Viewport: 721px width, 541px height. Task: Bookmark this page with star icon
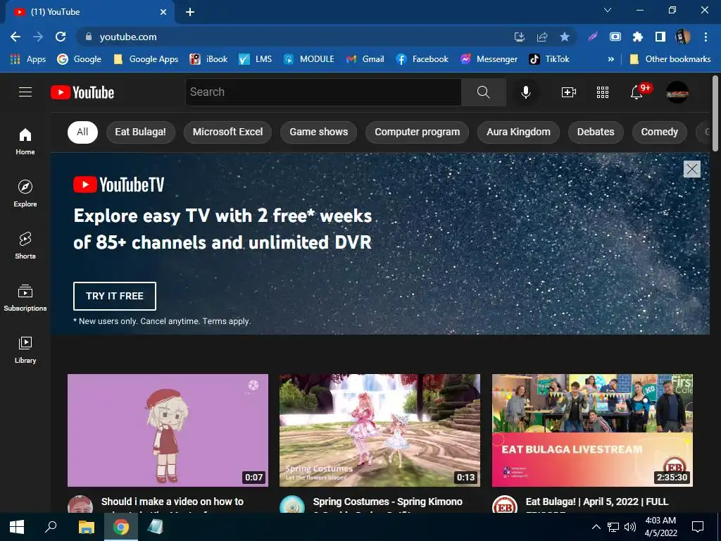pos(565,37)
